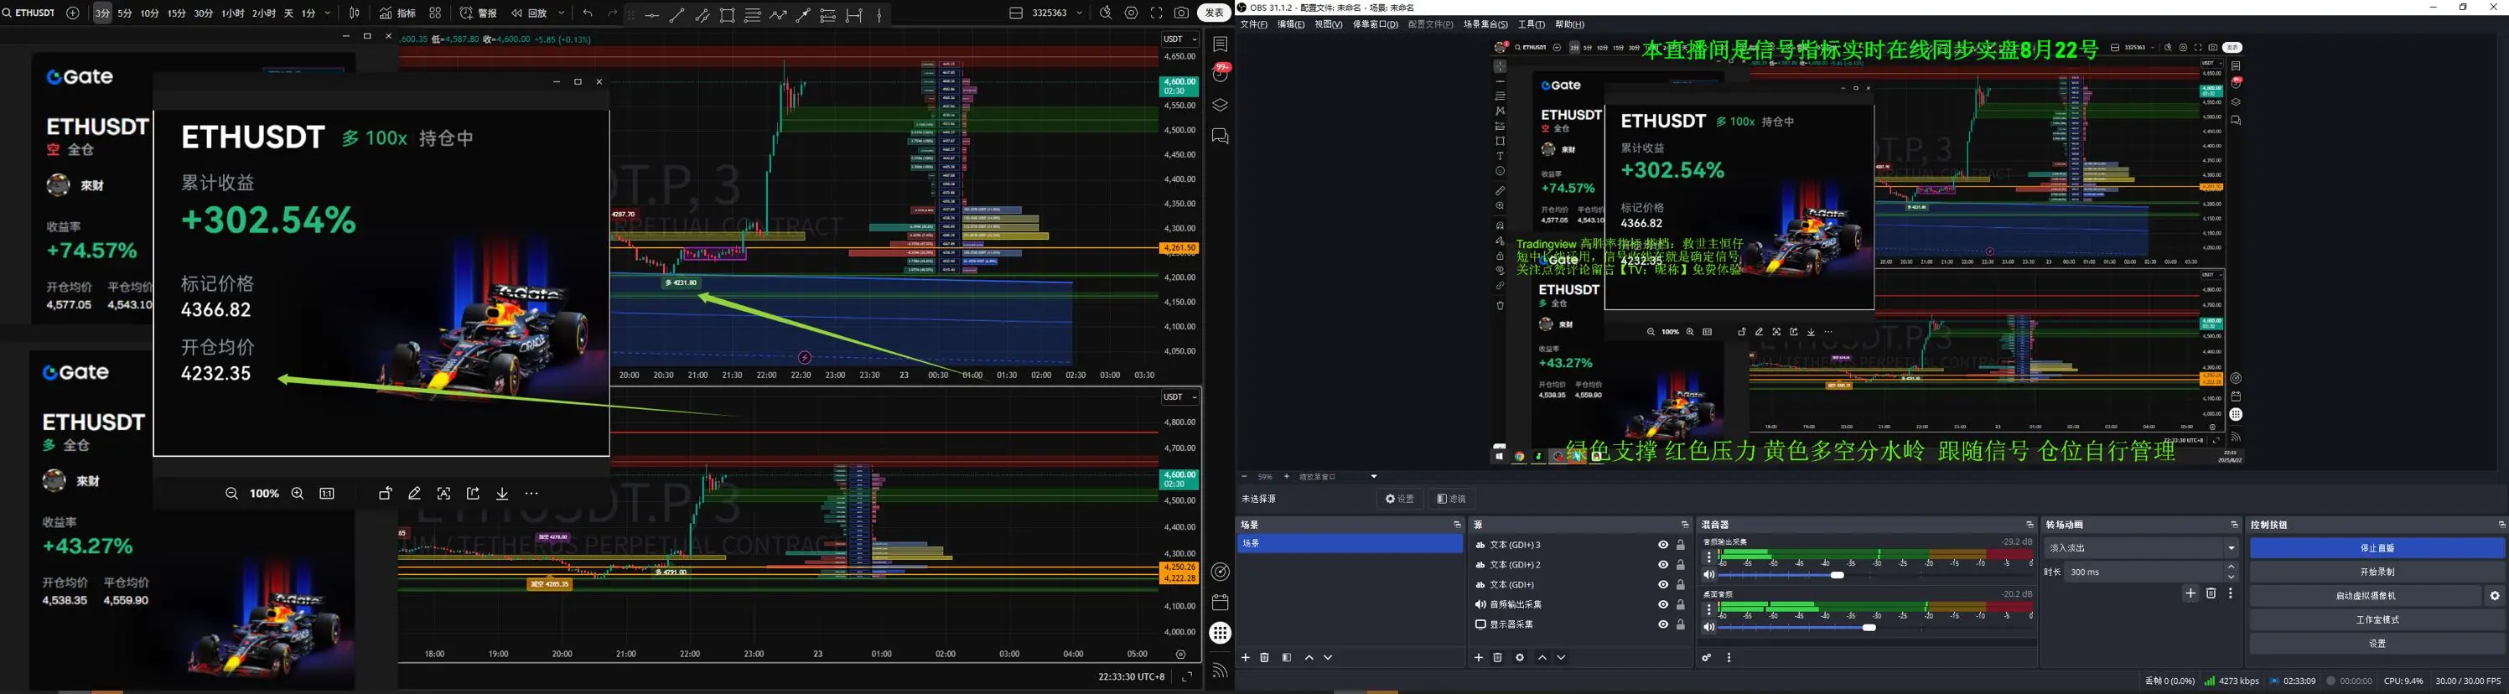Hide the 文本 (GDI+) 3 source
2509x694 pixels.
[x=1662, y=545]
